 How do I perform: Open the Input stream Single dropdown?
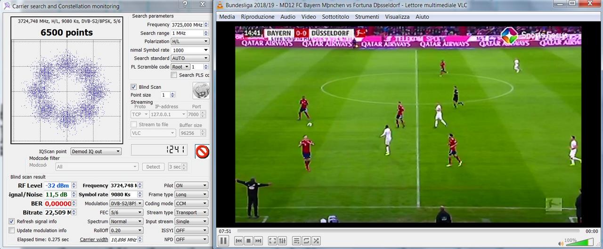[x=191, y=221]
